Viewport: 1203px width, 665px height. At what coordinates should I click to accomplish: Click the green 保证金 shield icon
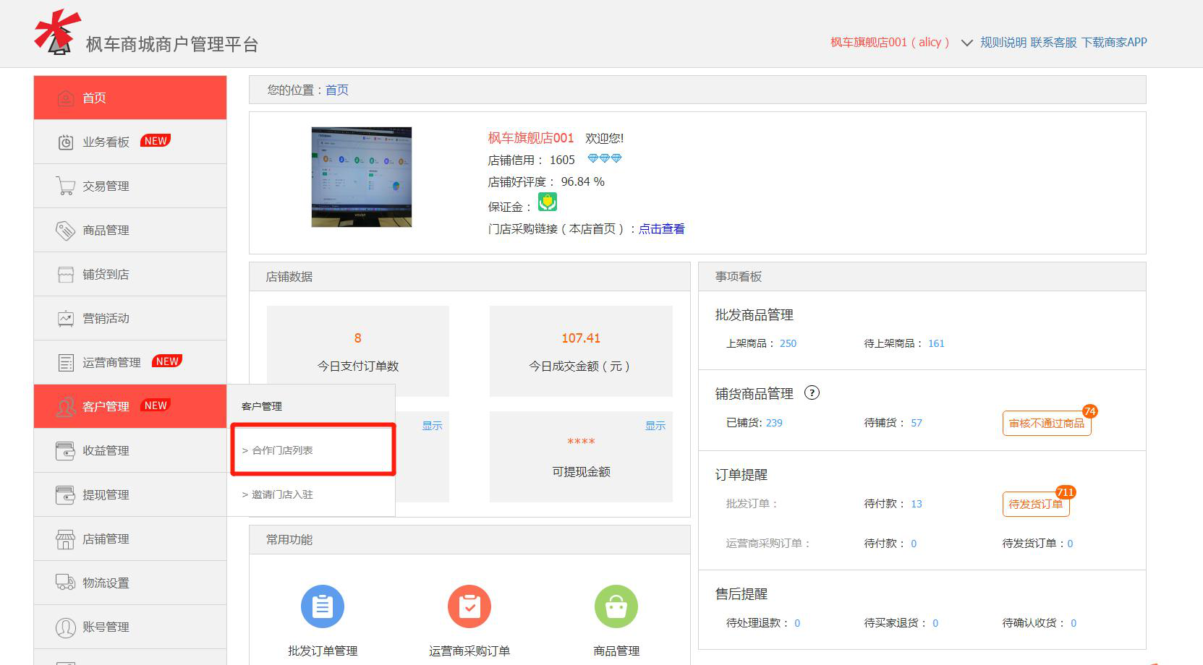(547, 202)
